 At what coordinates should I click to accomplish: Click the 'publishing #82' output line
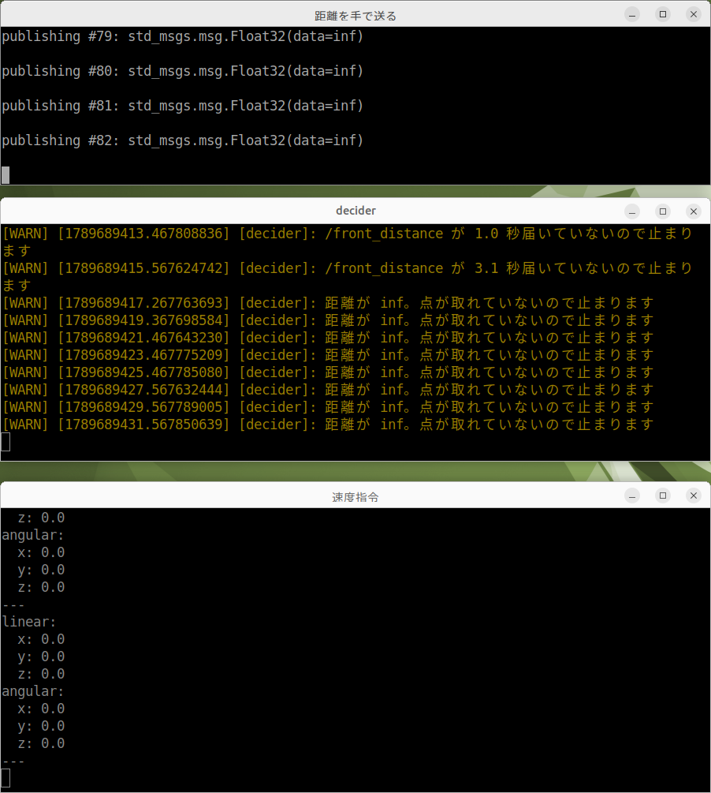[182, 140]
